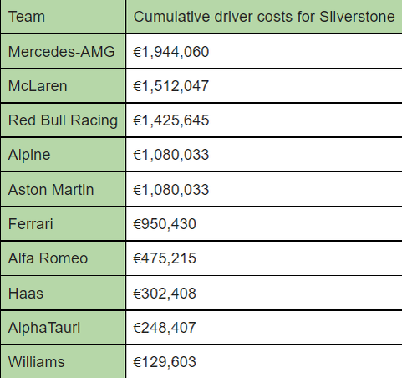Viewport: 402px width, 378px height.
Task: Select Alpine's €1,080,033 cost cell
Action: click(x=264, y=155)
